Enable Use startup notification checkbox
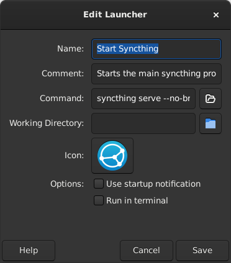The image size is (231, 263). coord(99,184)
